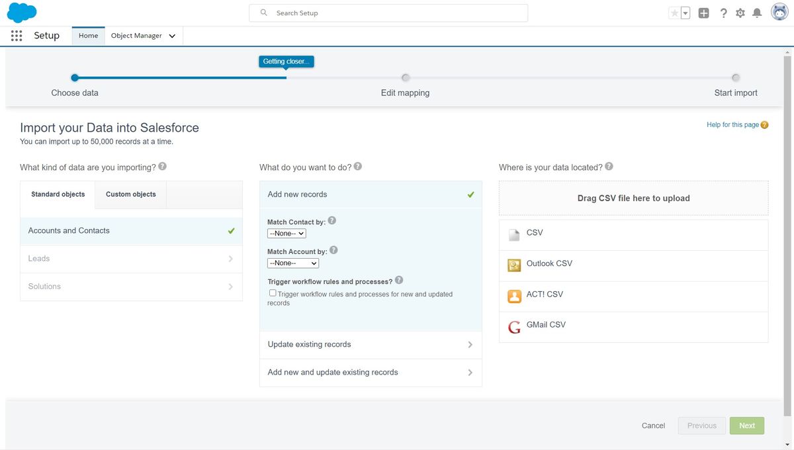Expand Update existing records chevron

click(x=470, y=345)
